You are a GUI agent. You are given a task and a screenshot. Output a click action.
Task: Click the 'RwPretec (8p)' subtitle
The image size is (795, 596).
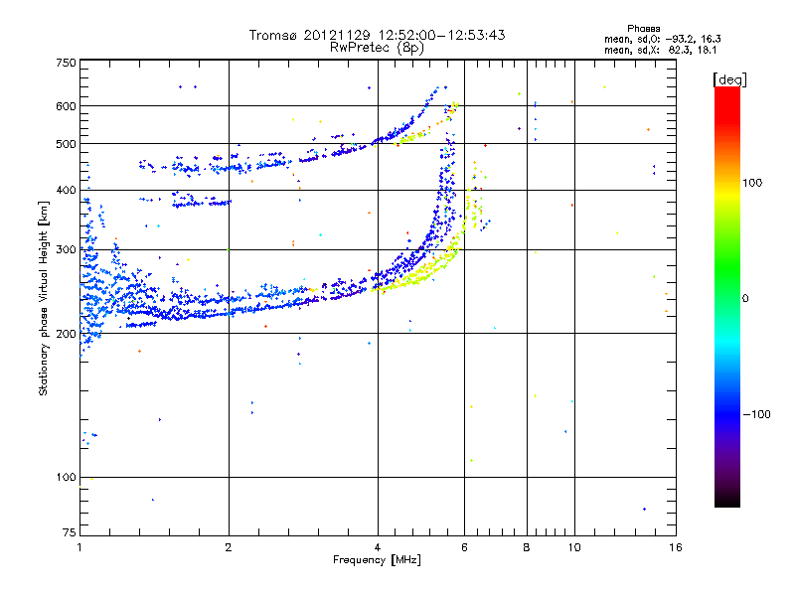point(377,48)
